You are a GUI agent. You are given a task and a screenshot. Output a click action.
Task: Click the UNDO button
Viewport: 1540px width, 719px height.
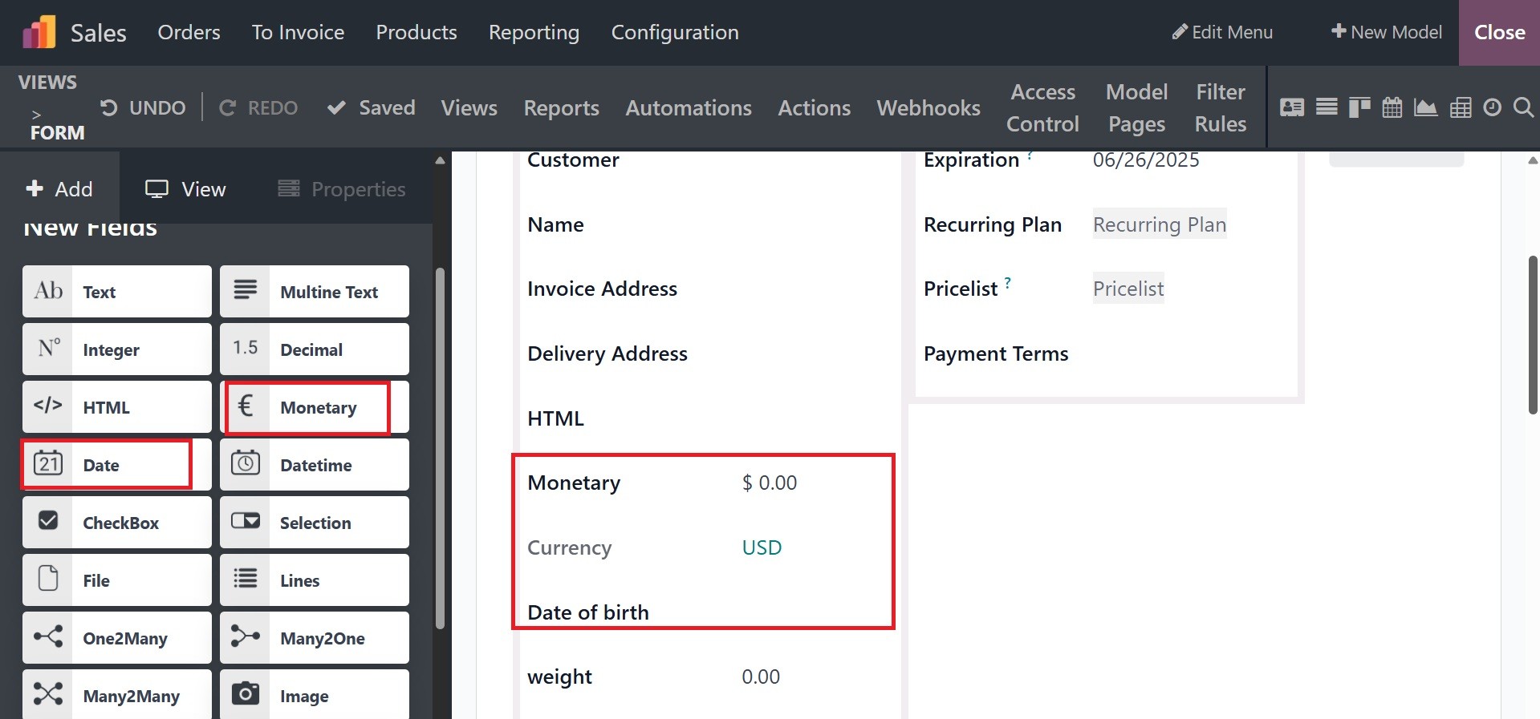click(x=143, y=107)
